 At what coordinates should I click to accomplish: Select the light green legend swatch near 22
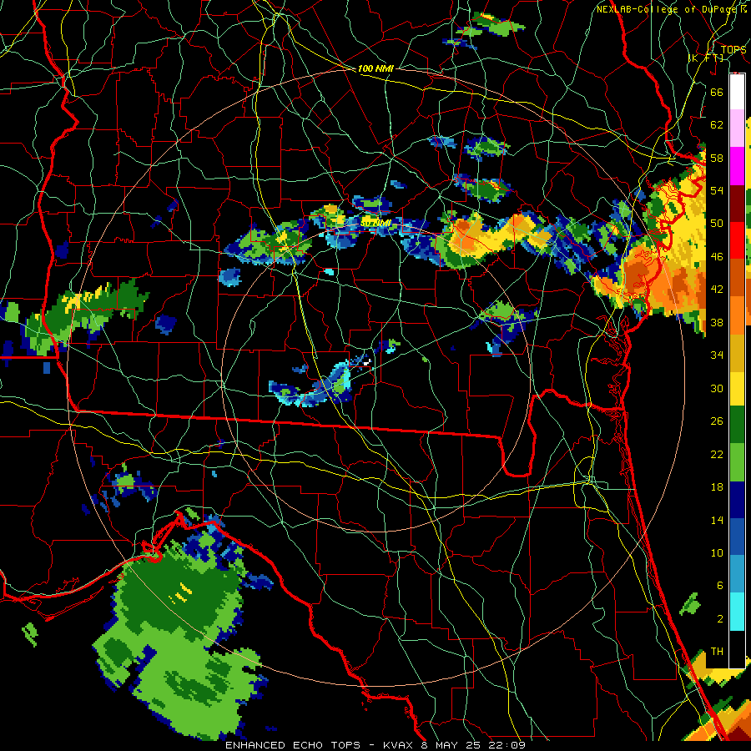[737, 462]
